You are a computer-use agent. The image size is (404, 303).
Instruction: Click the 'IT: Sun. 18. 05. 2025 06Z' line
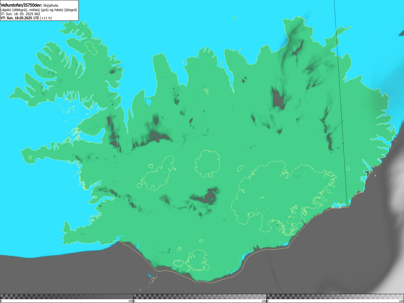pos(20,14)
